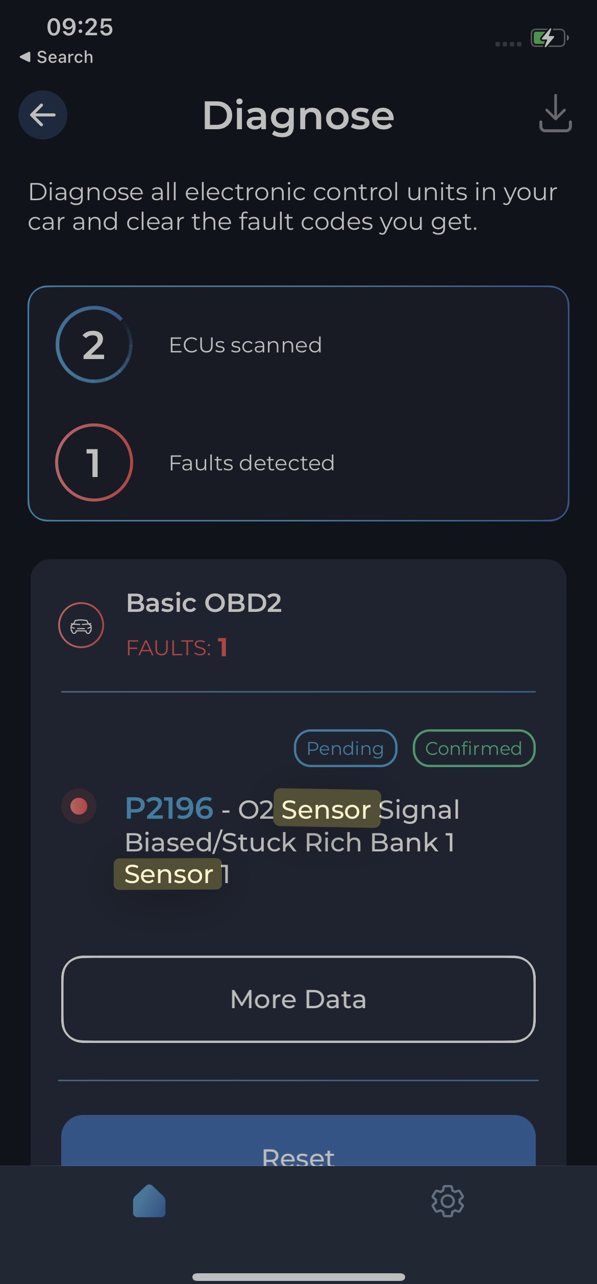Screen dimensions: 597x1284
Task: Open the P2196 fault code link
Action: pyautogui.click(x=169, y=809)
